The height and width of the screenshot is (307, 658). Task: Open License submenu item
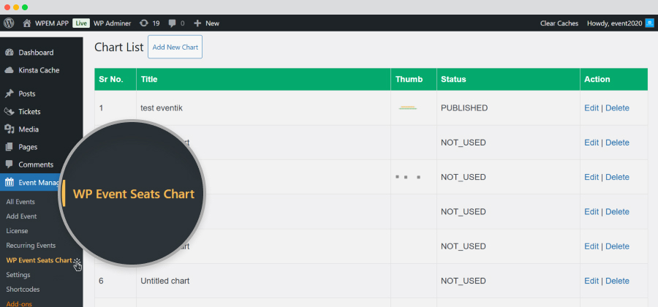[18, 231]
